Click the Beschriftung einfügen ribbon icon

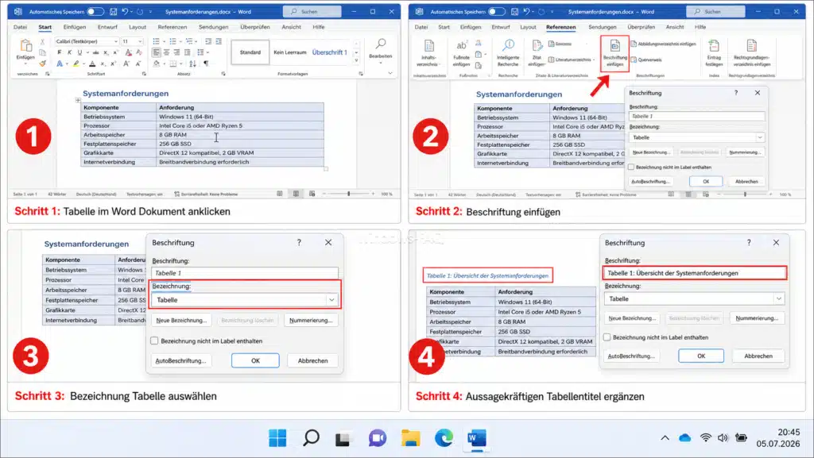point(614,53)
